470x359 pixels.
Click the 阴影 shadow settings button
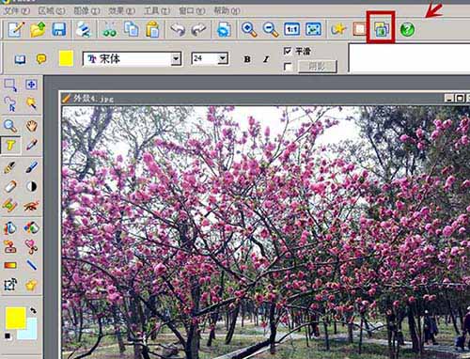318,67
